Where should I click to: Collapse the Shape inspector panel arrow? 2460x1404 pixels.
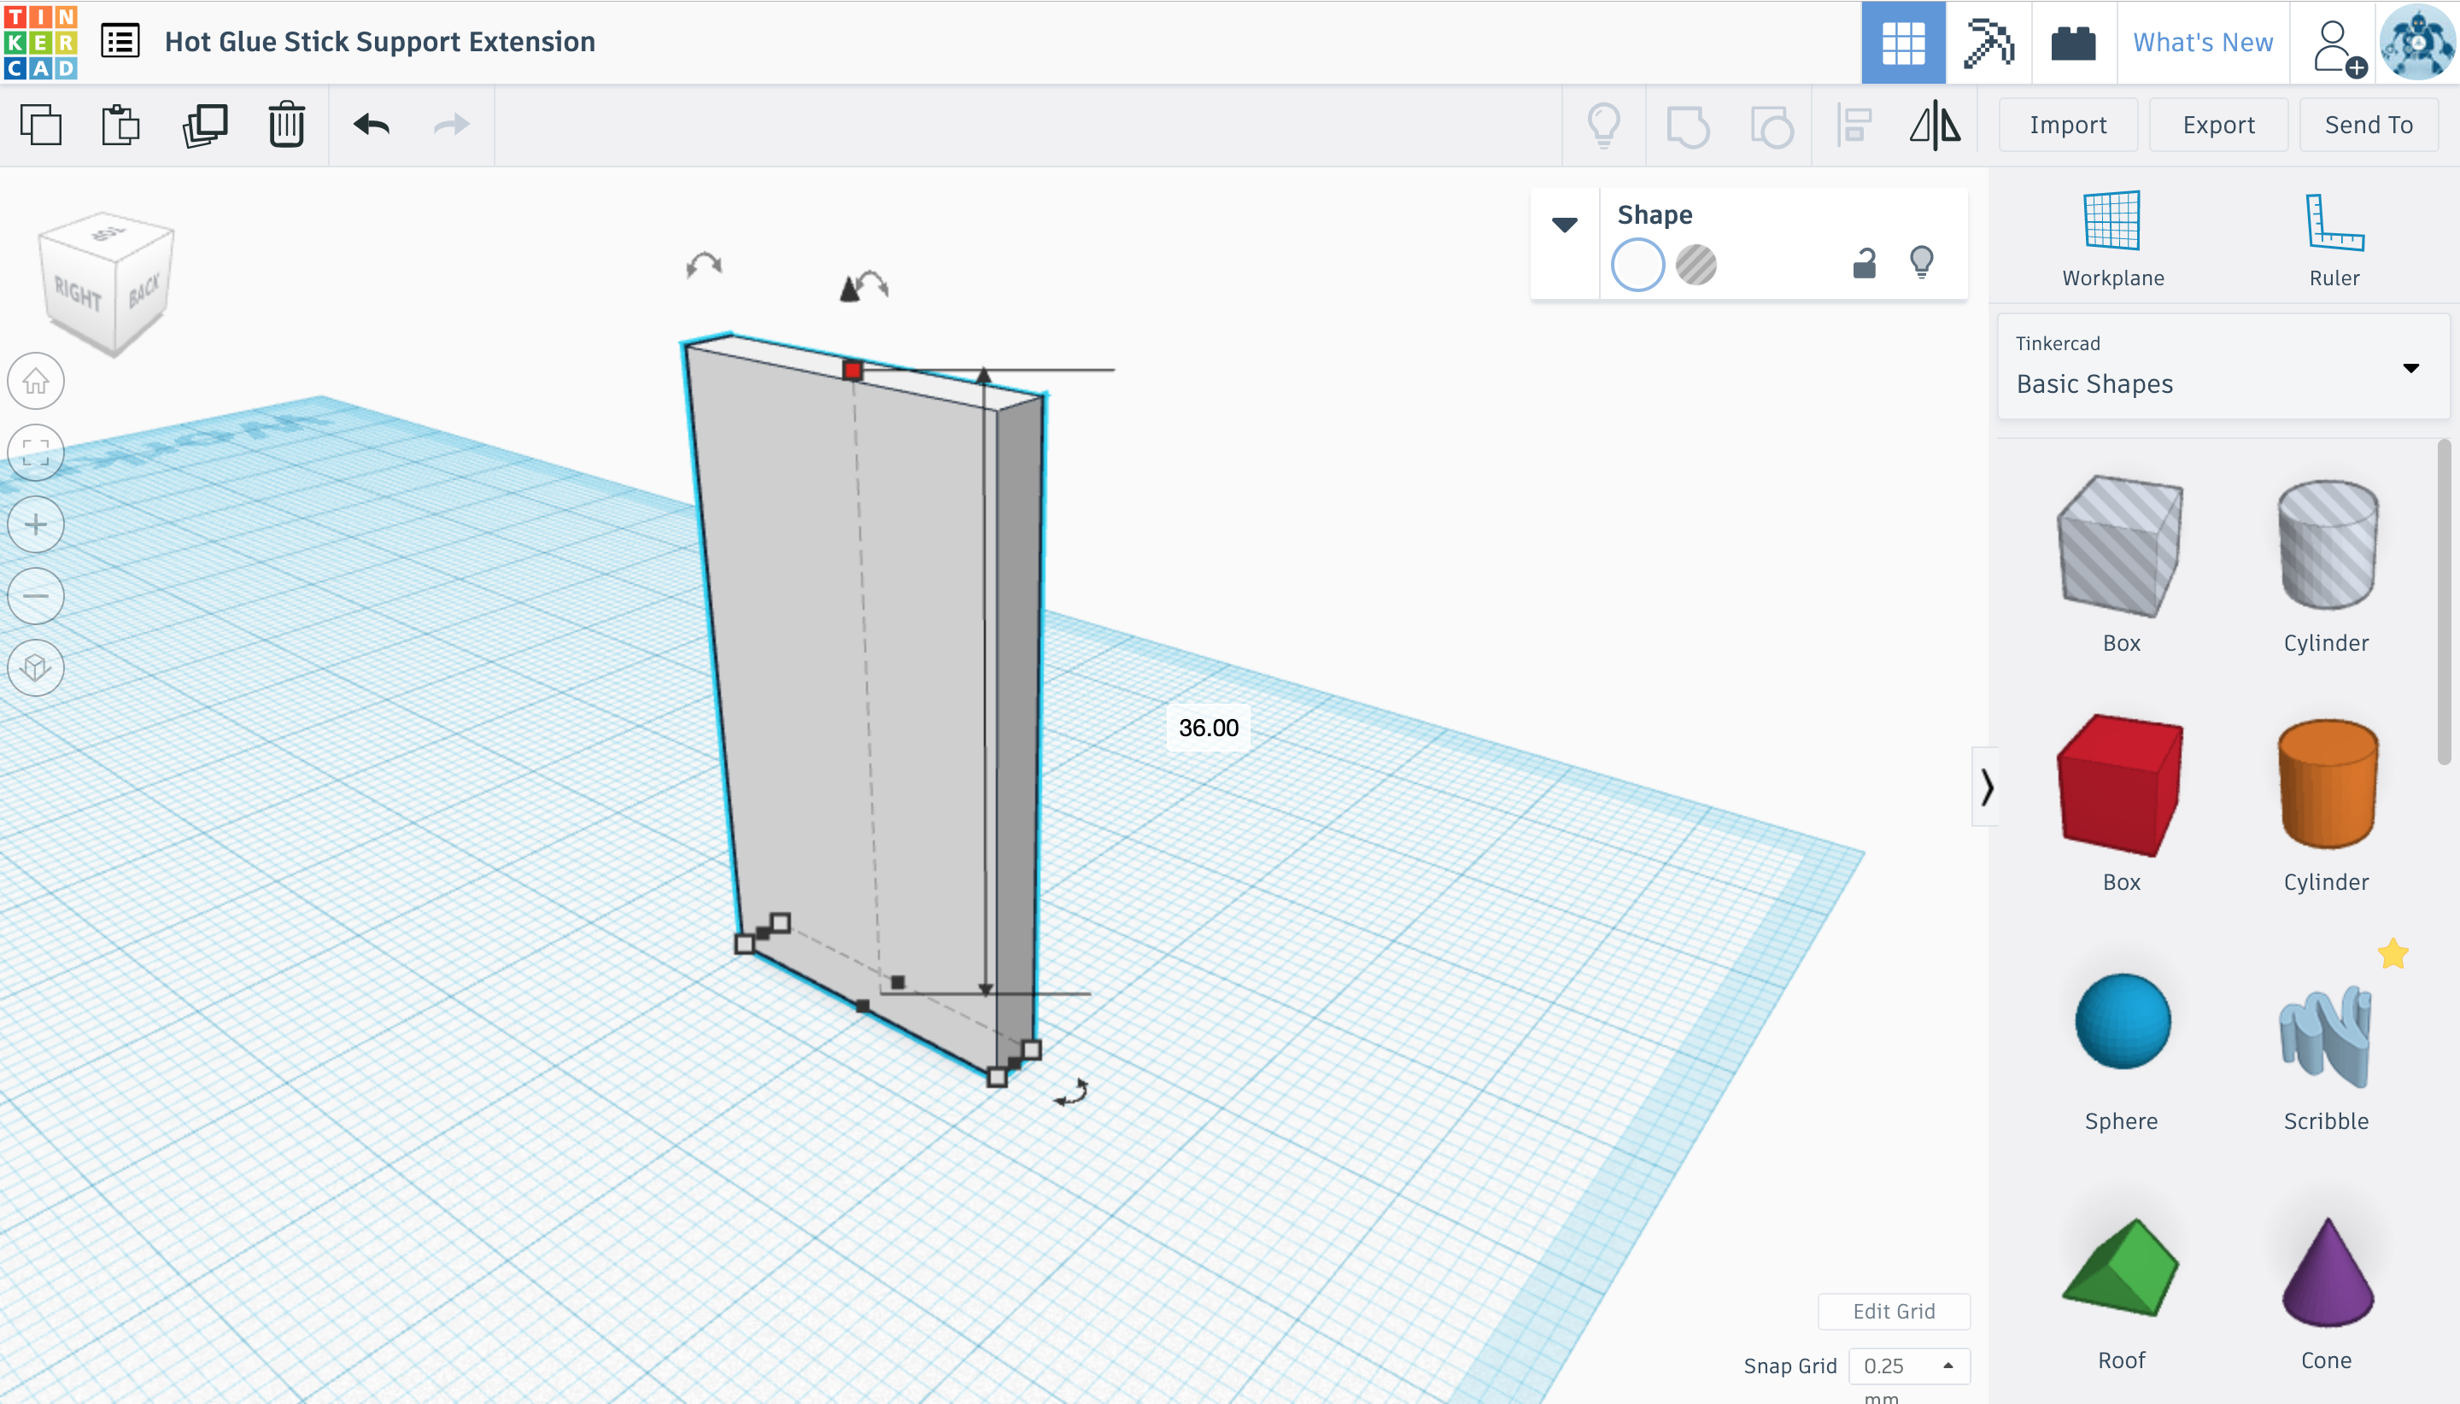click(1564, 225)
